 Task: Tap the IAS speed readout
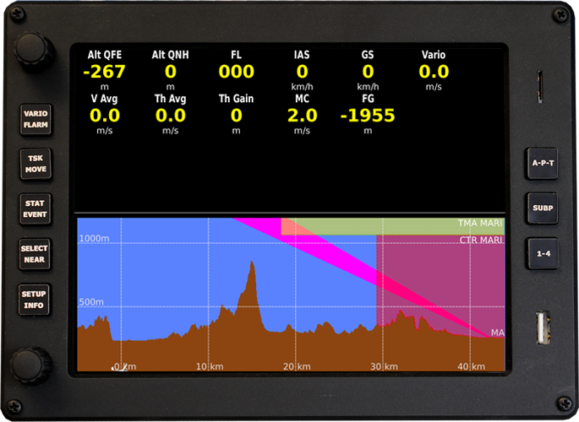click(302, 70)
